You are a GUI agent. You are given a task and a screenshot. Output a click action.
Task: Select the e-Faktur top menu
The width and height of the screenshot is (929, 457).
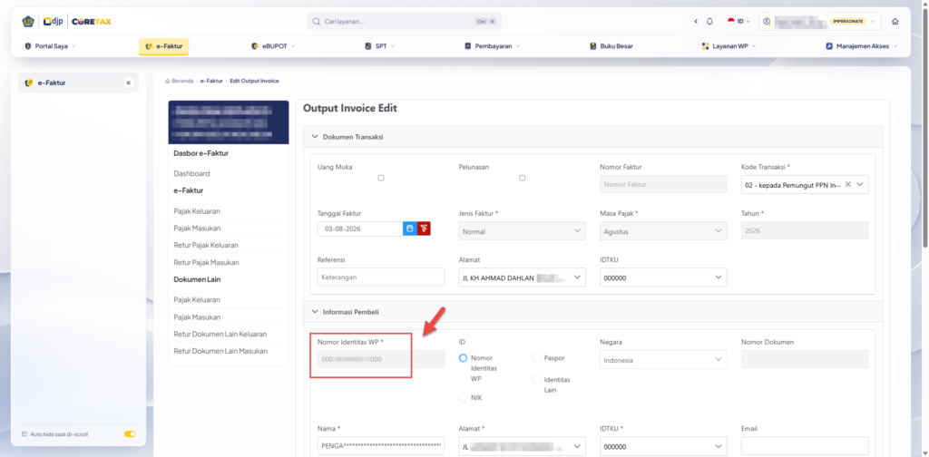coord(163,46)
